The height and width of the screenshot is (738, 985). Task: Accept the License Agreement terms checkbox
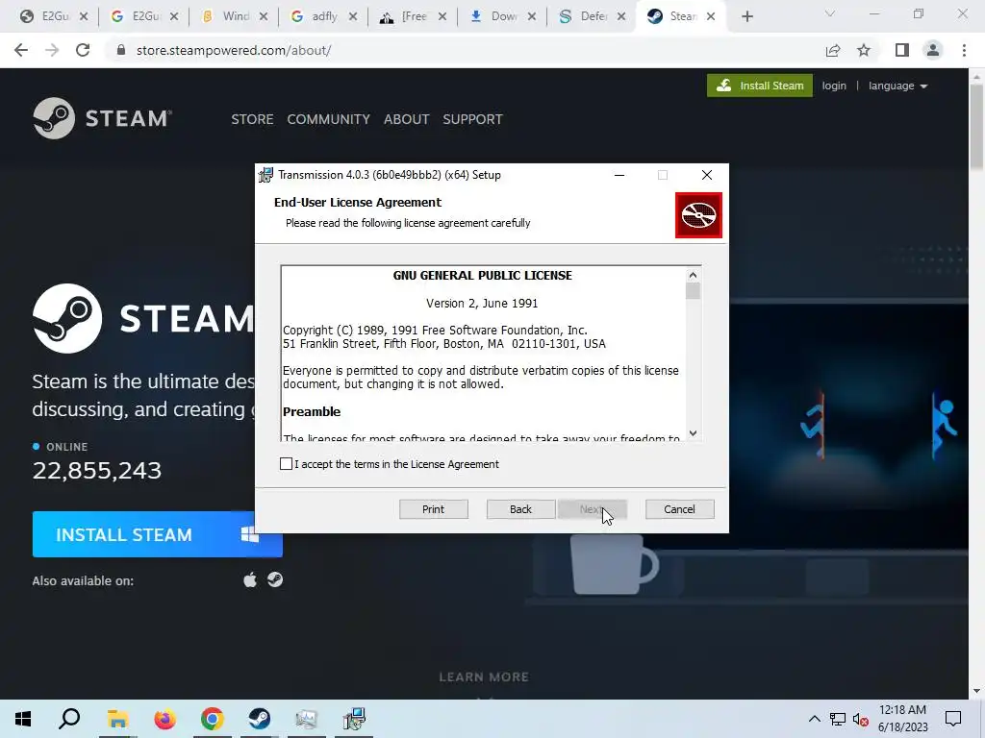tap(286, 464)
